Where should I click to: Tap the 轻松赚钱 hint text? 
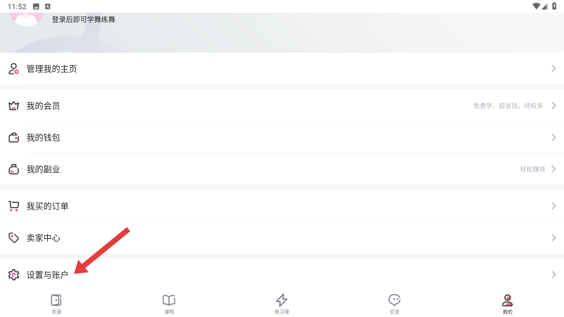(532, 169)
